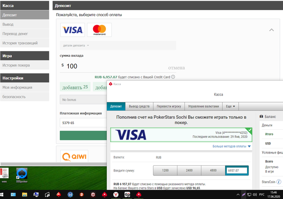Open Моя информация settings

25,88
